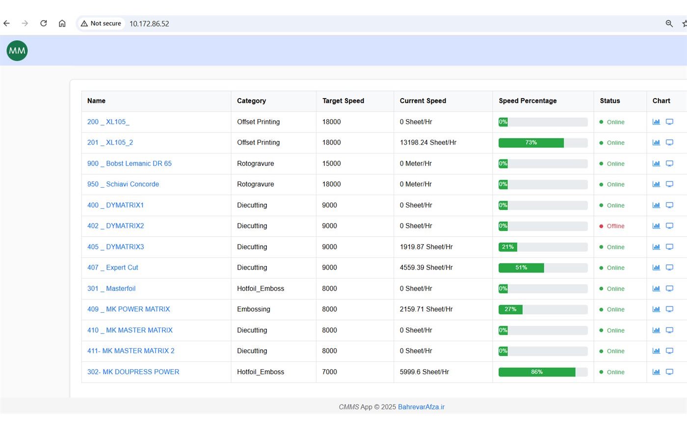Go to the browser home page icon
The width and height of the screenshot is (687, 429).
click(x=62, y=24)
